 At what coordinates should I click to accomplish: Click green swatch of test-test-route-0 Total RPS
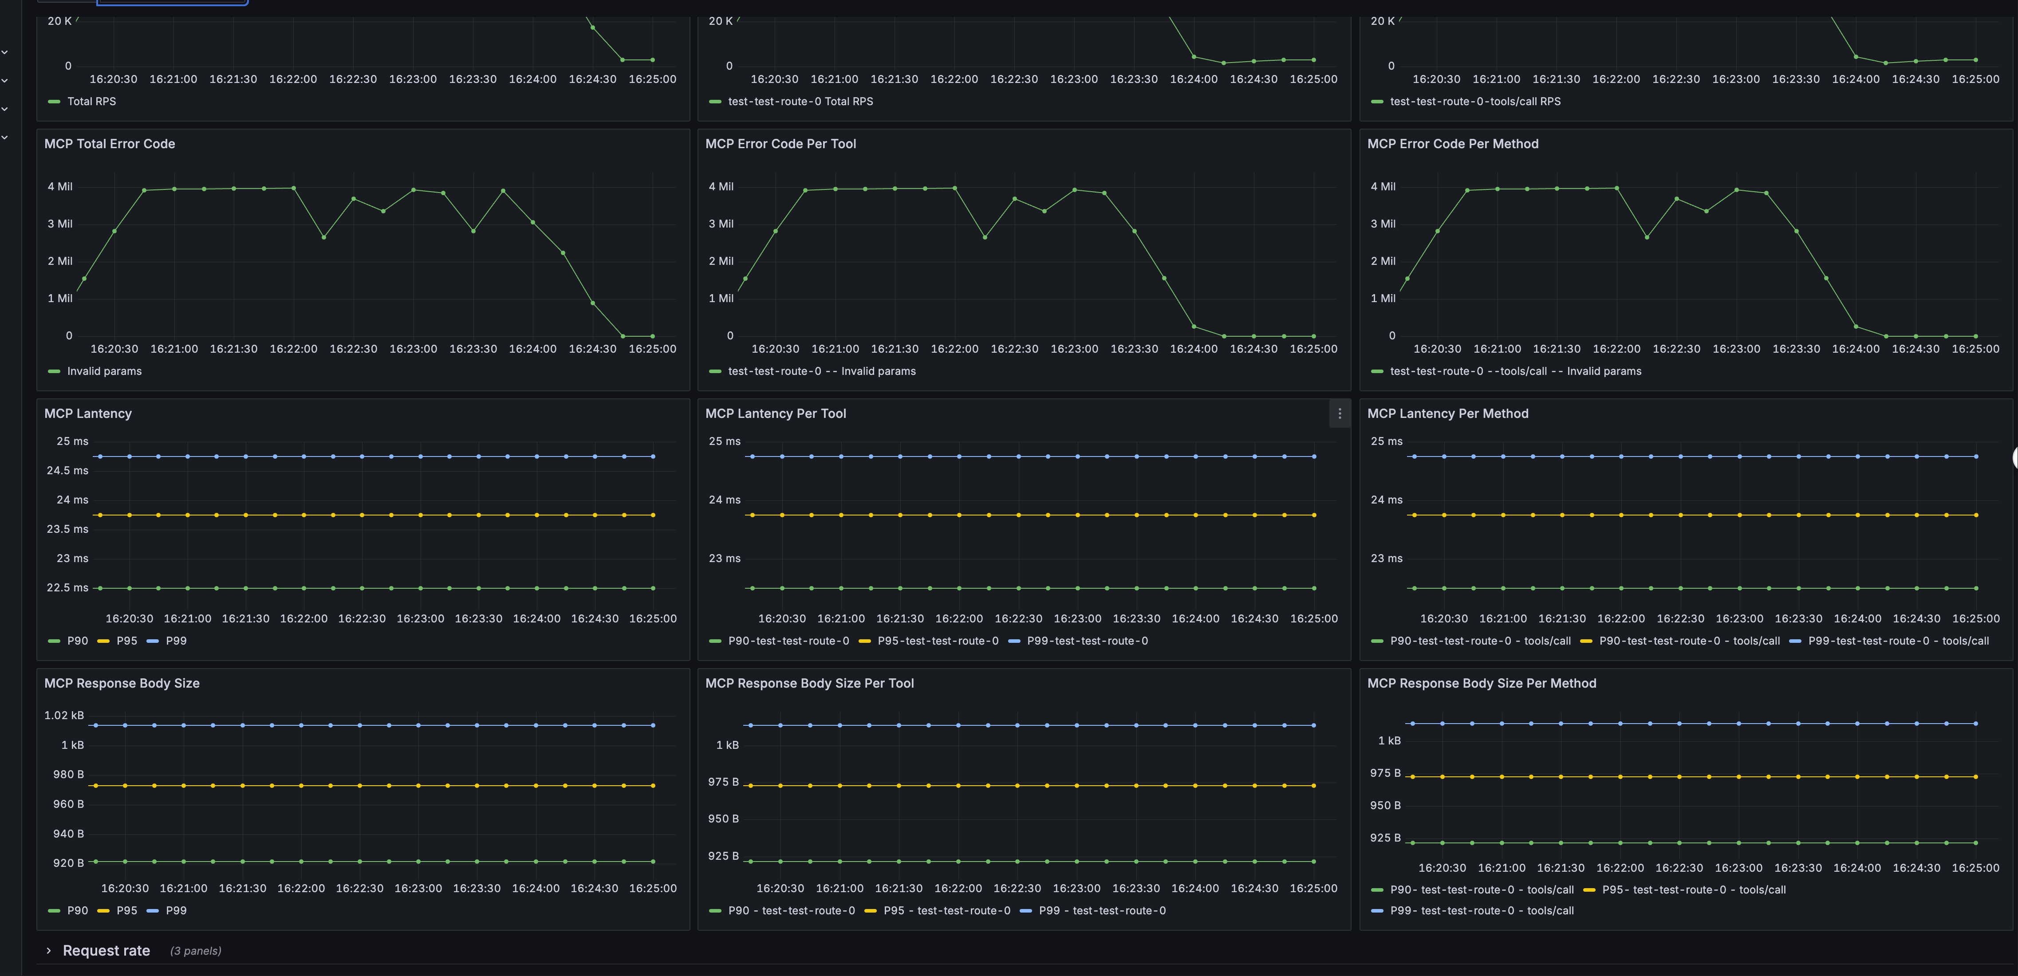pyautogui.click(x=714, y=102)
